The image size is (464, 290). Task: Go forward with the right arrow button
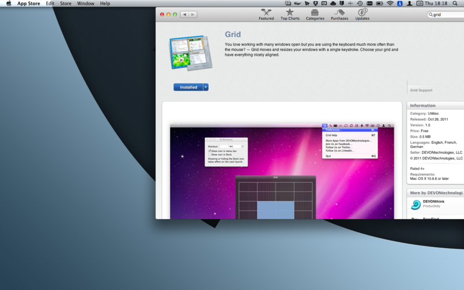tap(193, 14)
